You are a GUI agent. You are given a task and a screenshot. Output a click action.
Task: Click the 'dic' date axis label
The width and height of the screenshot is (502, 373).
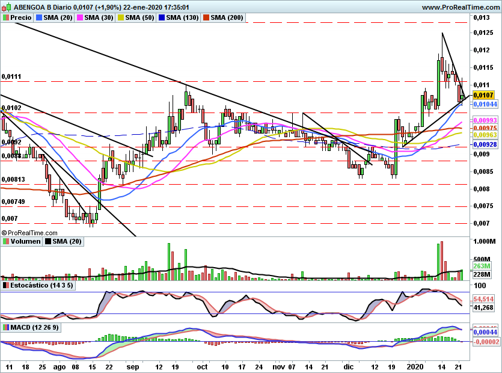tap(348, 367)
